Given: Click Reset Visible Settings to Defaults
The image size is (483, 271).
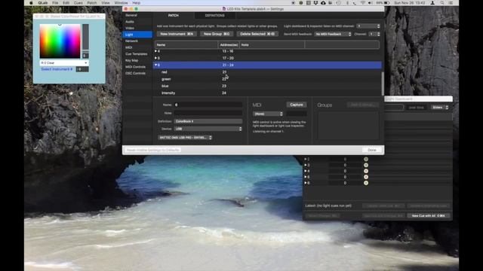Looking at the screenshot, I should click(152, 150).
